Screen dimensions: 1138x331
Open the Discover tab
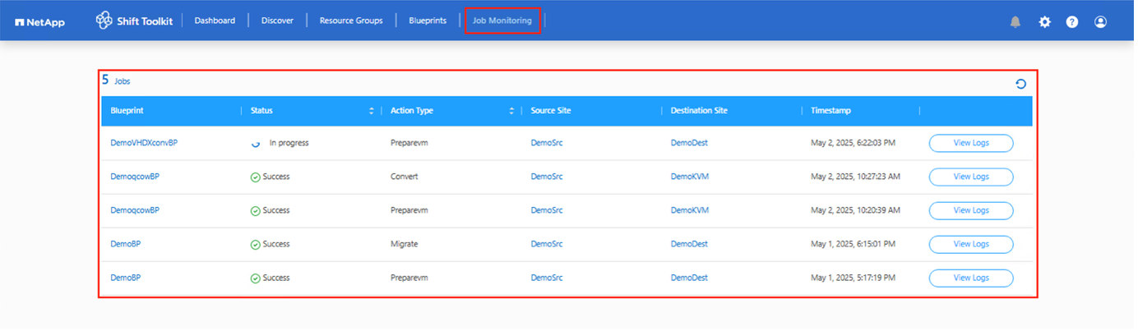(x=277, y=21)
